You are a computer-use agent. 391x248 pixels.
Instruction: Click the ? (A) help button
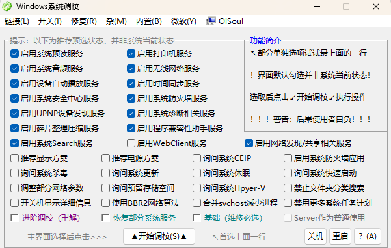(368, 236)
